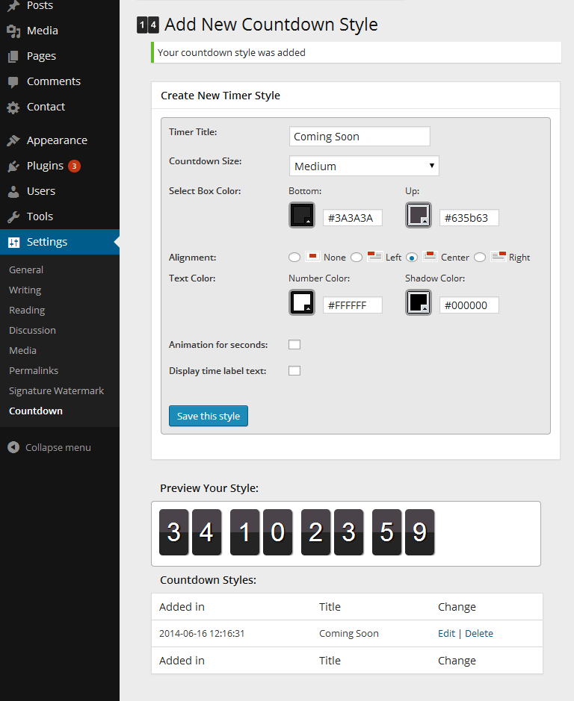
Task: Open the Countdown Size dropdown
Action: tap(364, 166)
